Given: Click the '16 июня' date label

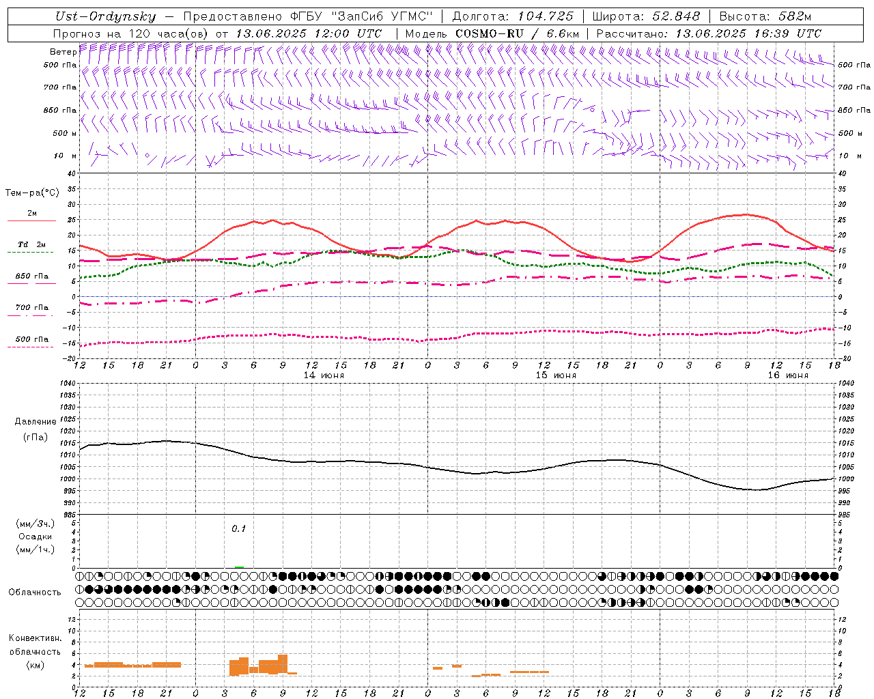Looking at the screenshot, I should [x=788, y=375].
